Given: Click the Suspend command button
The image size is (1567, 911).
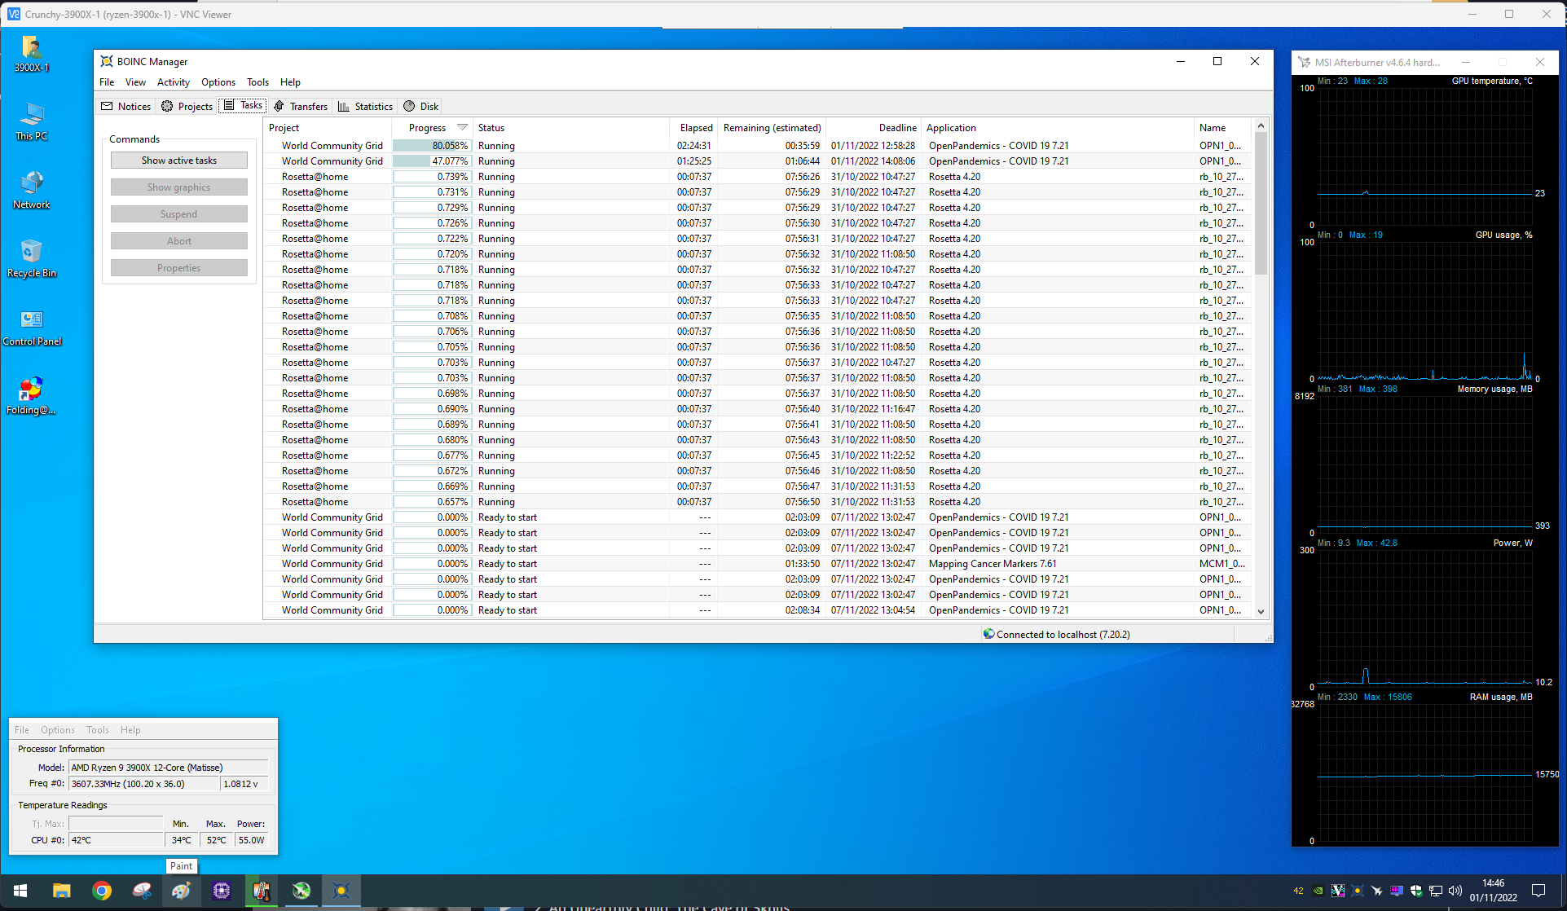Looking at the screenshot, I should click(179, 214).
